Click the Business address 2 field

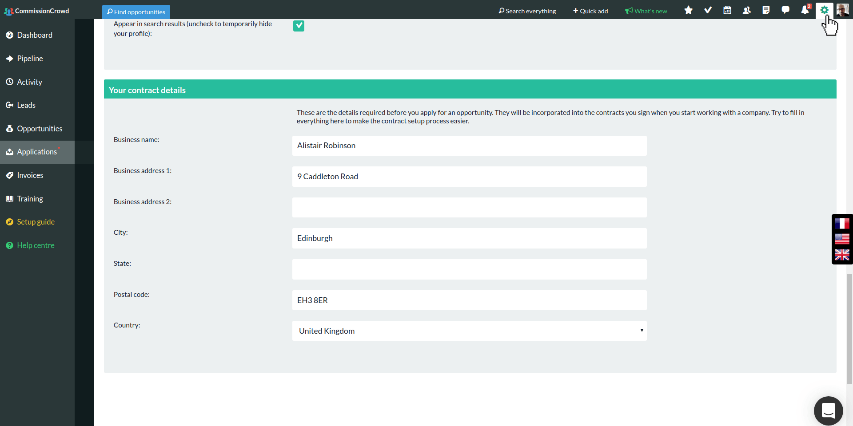(469, 208)
